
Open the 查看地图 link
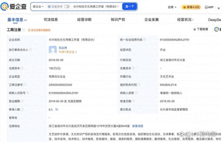[137, 126]
